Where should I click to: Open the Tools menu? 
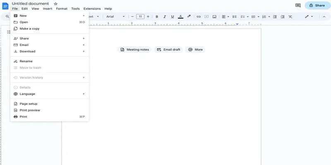[75, 9]
